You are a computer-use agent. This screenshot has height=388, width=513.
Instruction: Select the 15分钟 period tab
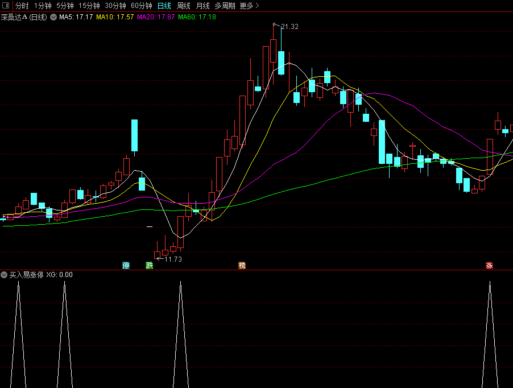tap(89, 6)
